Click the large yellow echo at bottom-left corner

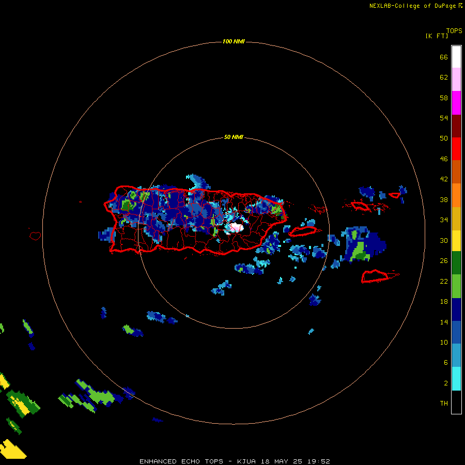click(12, 450)
